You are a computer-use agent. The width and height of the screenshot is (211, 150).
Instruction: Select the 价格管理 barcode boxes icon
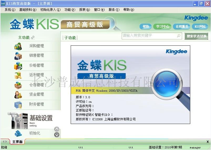pyautogui.click(x=18, y=66)
